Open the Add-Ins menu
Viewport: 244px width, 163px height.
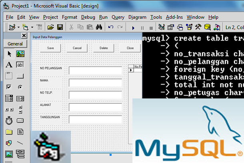pos(174,17)
